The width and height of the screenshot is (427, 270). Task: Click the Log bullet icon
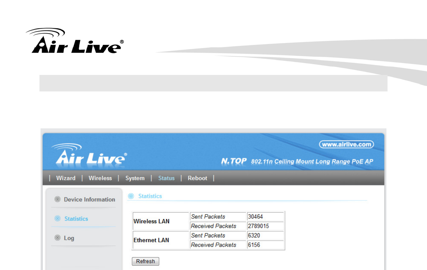point(57,238)
